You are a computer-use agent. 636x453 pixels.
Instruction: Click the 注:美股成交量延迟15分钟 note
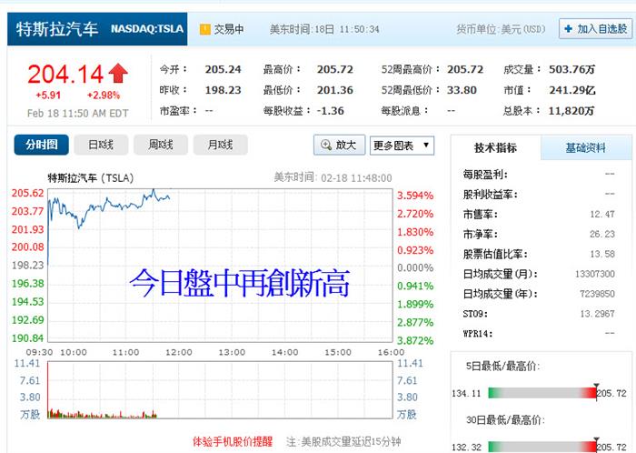(x=343, y=442)
